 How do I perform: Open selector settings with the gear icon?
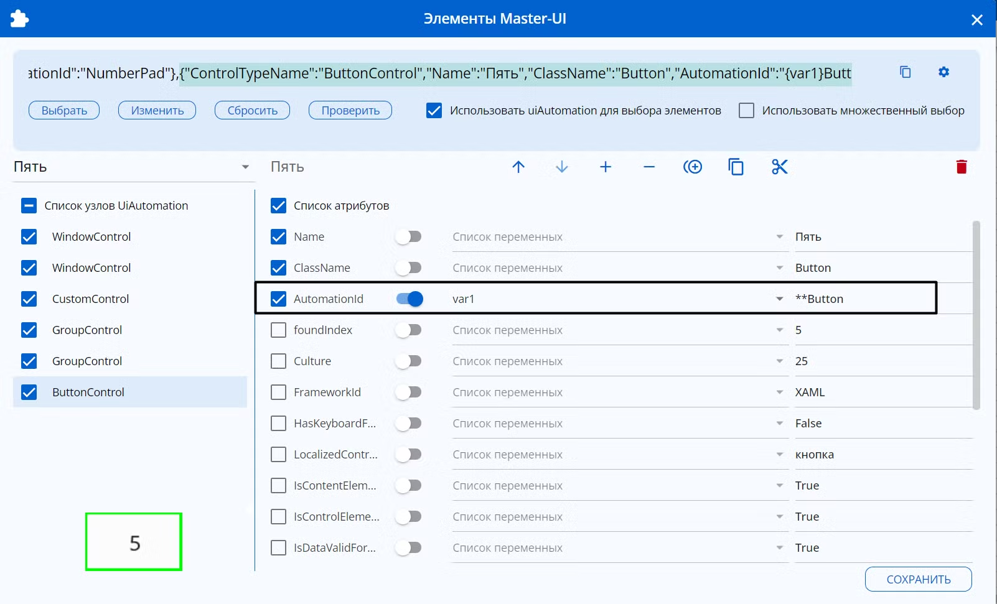coord(944,72)
